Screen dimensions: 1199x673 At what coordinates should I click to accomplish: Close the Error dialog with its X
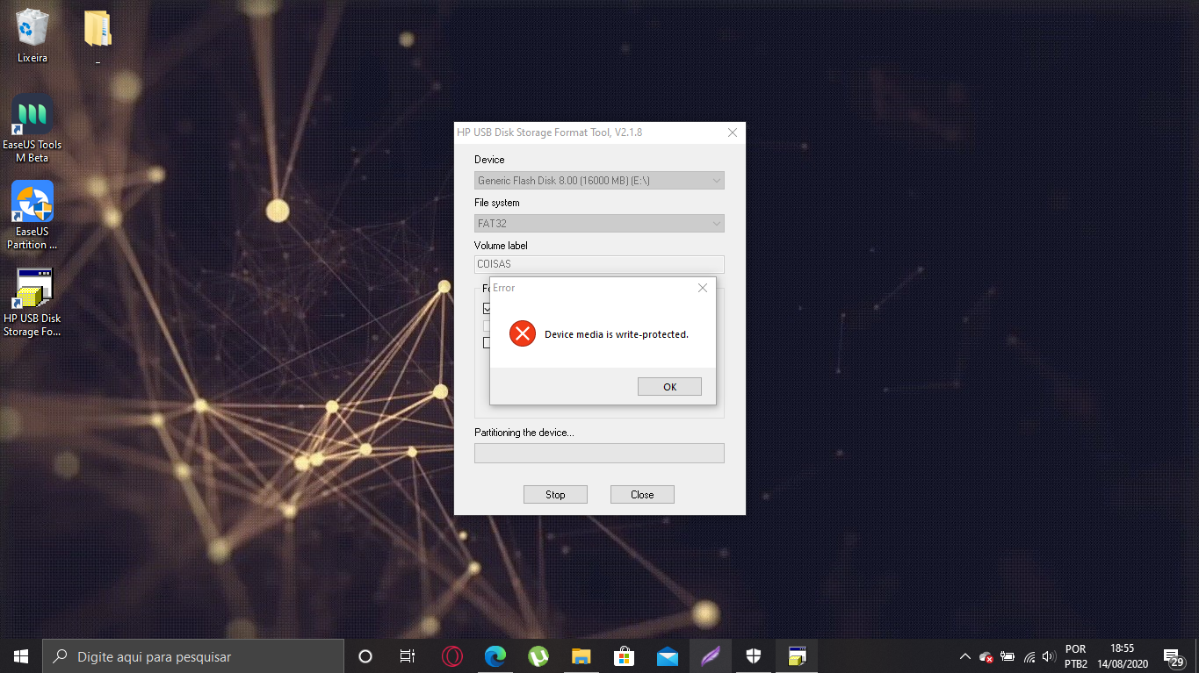(x=703, y=288)
